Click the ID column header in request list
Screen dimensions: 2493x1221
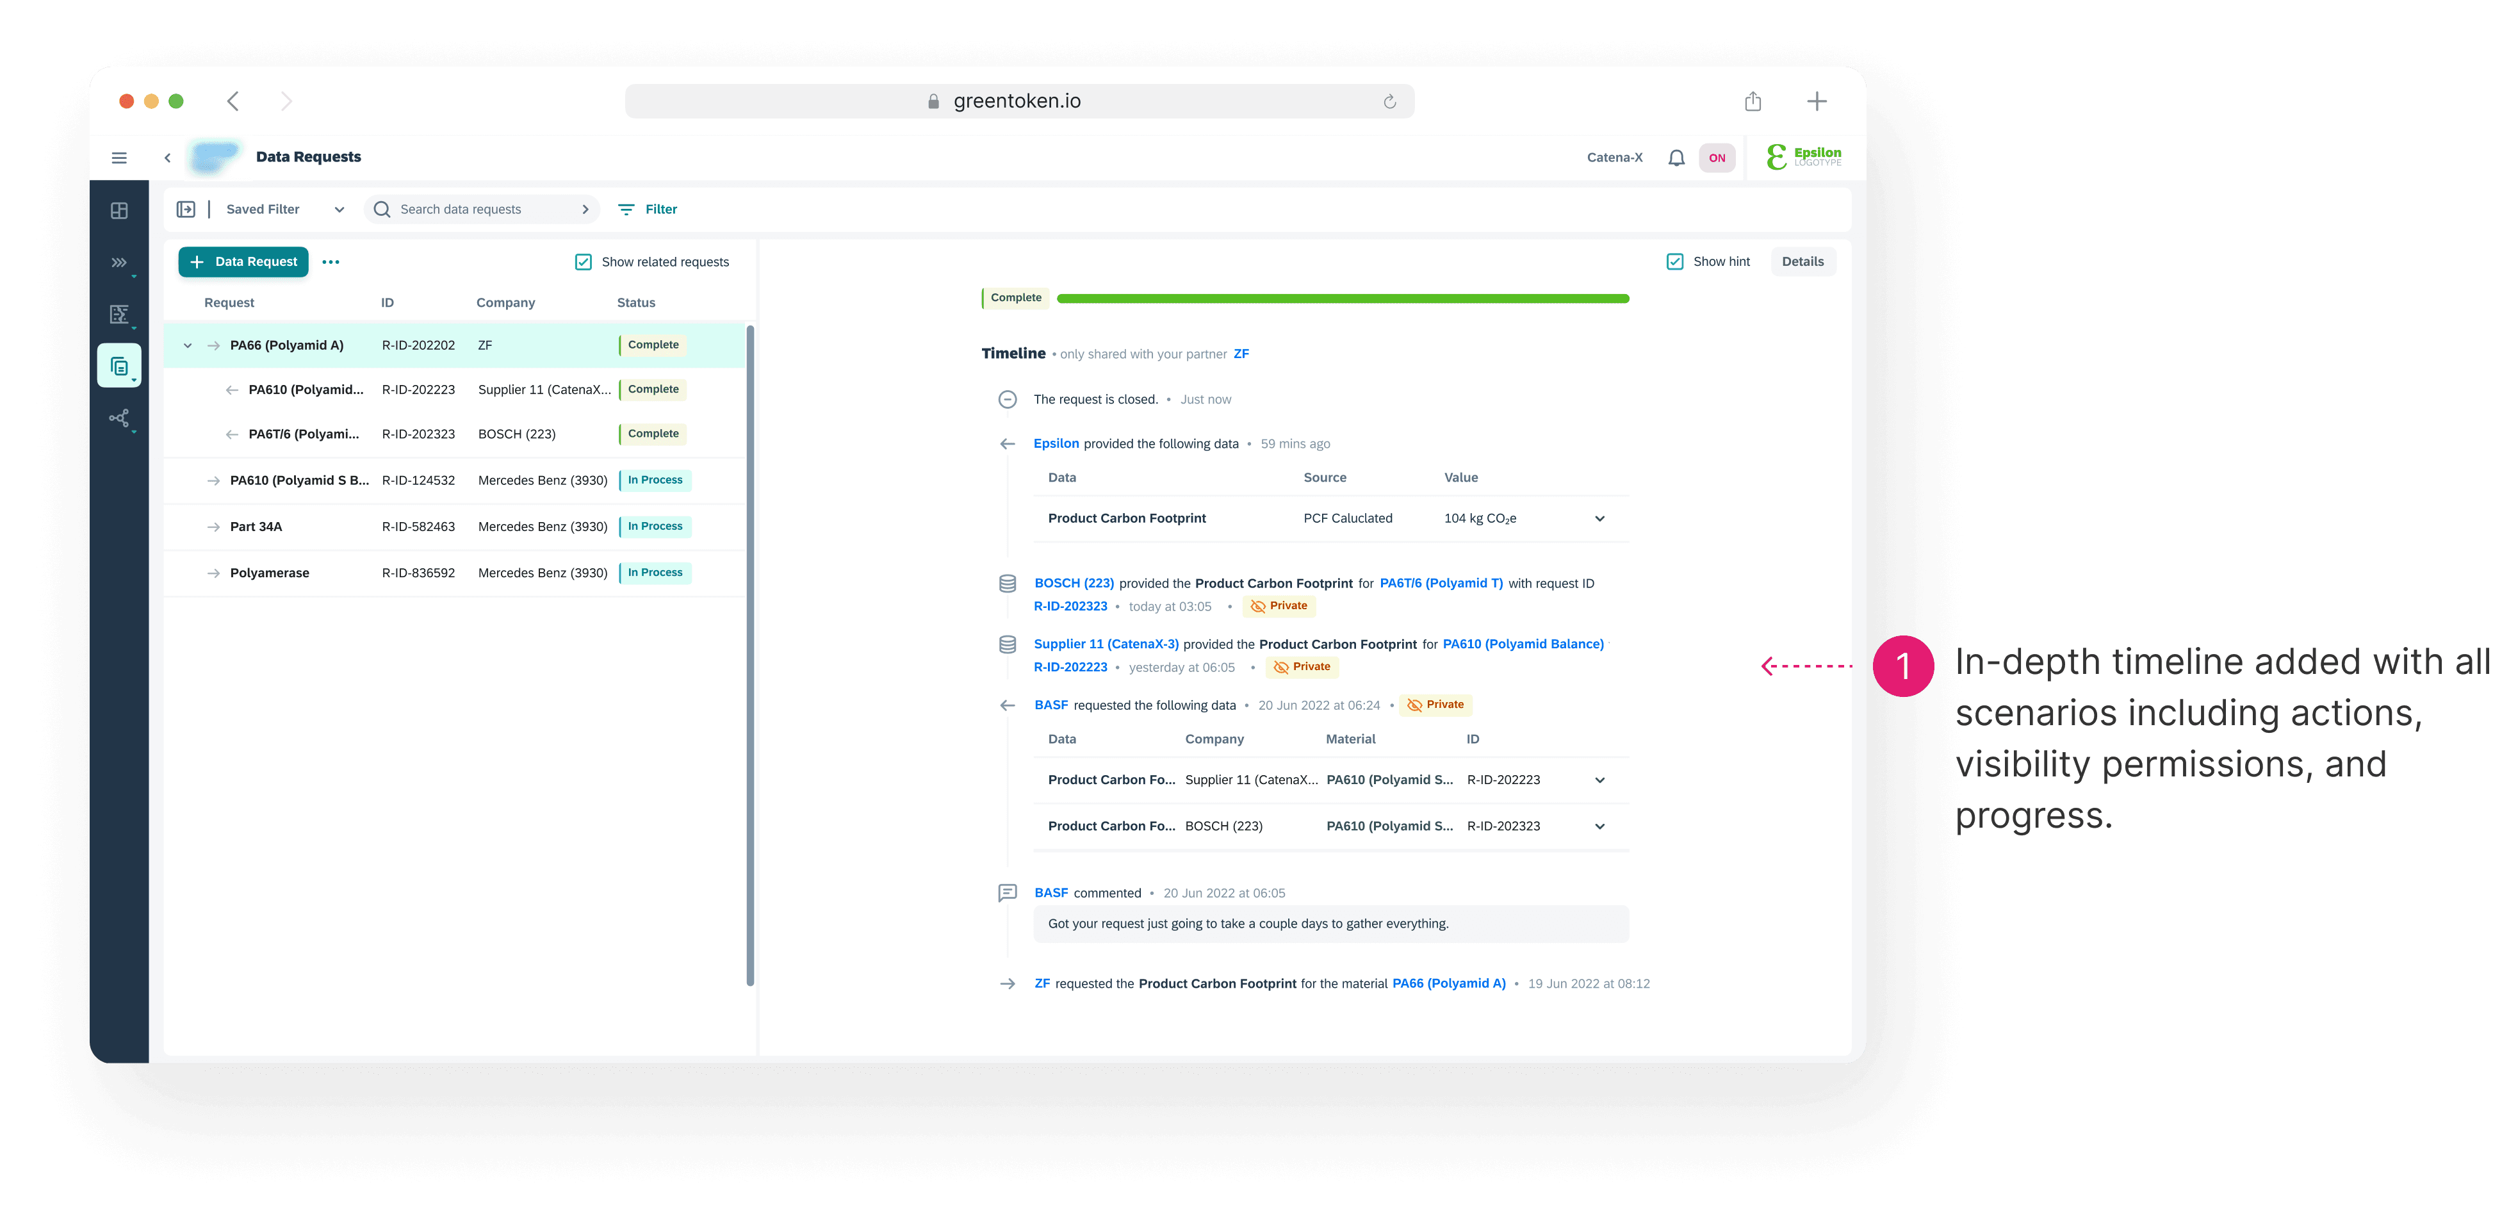(387, 303)
